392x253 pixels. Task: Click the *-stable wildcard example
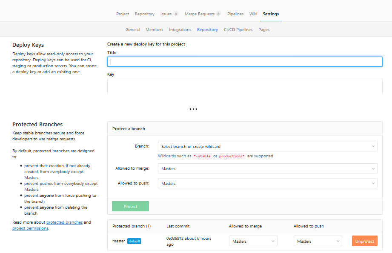click(202, 156)
